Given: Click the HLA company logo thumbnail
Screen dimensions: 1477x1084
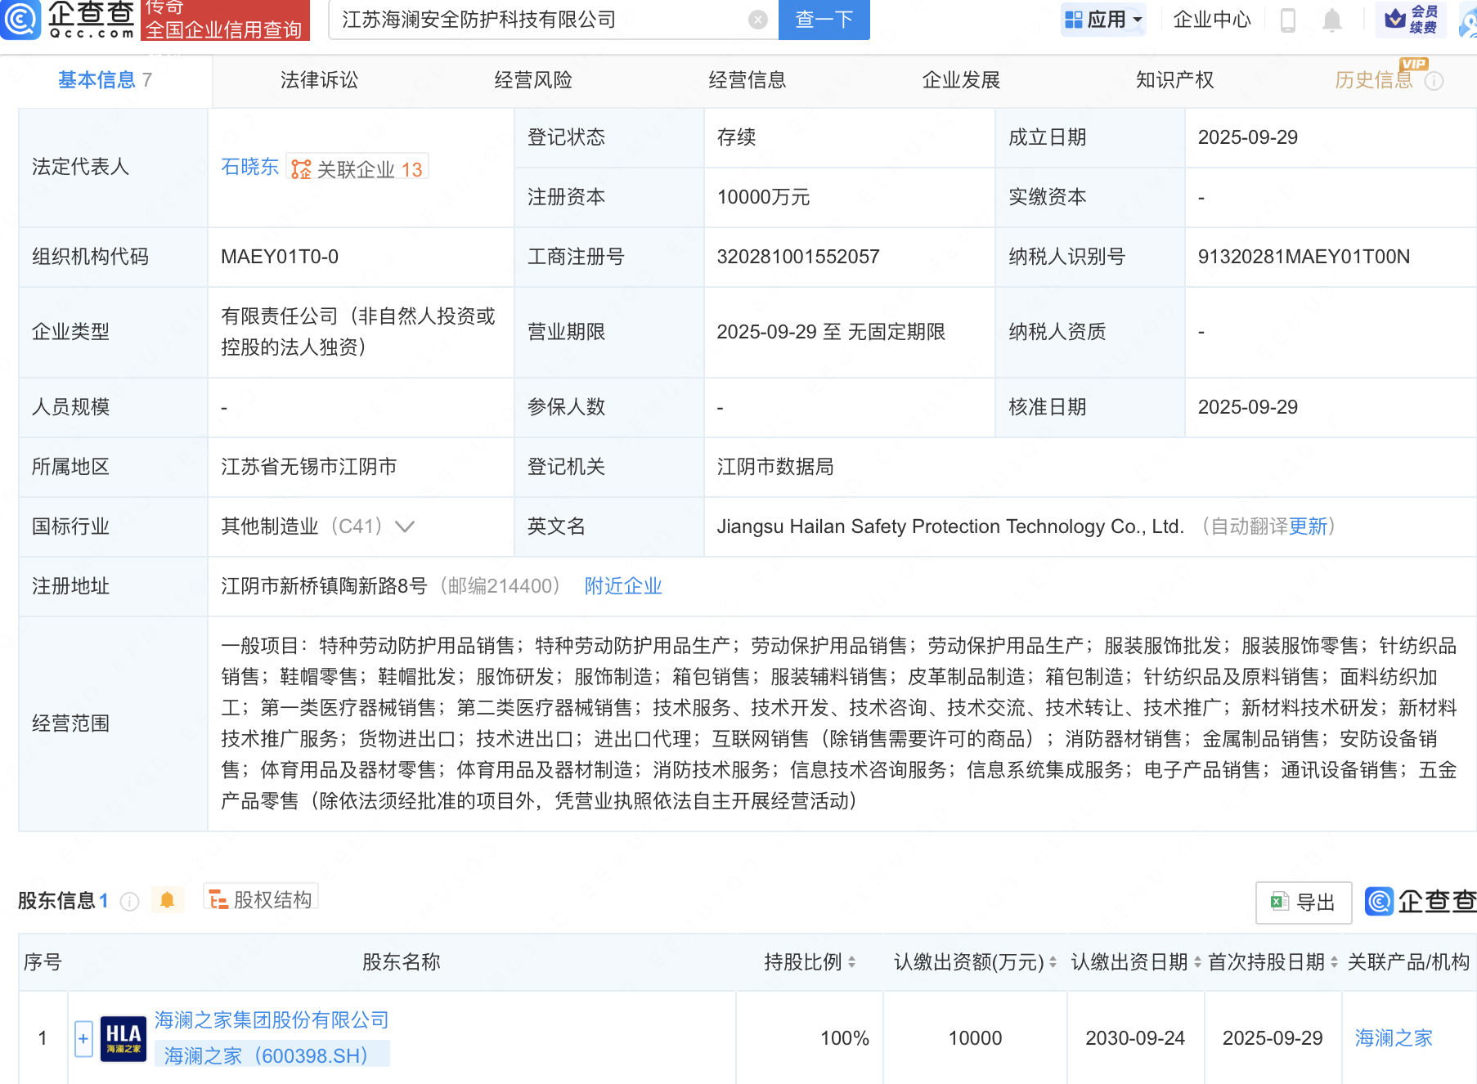Looking at the screenshot, I should coord(123,1038).
